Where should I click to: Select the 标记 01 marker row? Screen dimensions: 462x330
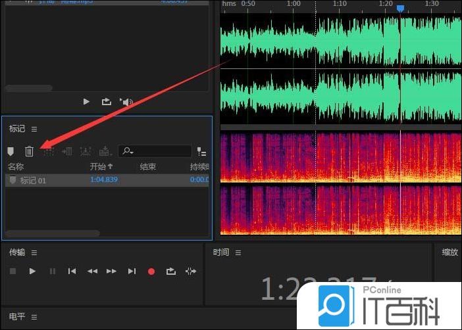click(107, 180)
